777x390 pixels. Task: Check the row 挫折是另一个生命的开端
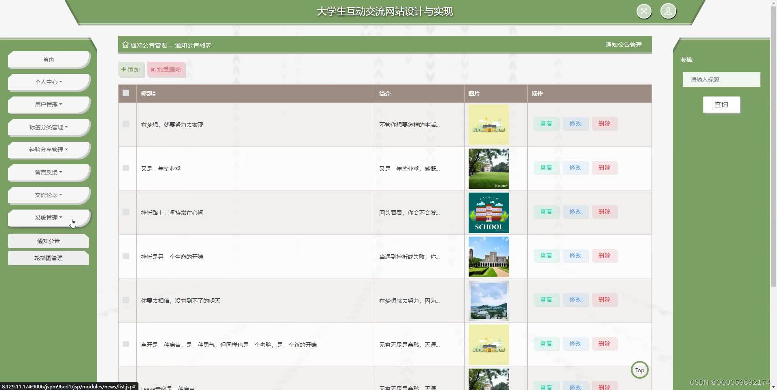click(x=126, y=256)
